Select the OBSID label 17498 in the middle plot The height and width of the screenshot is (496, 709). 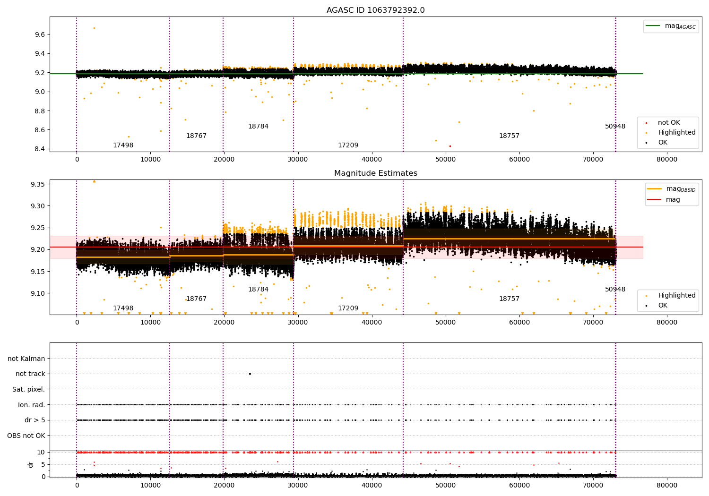(x=123, y=308)
